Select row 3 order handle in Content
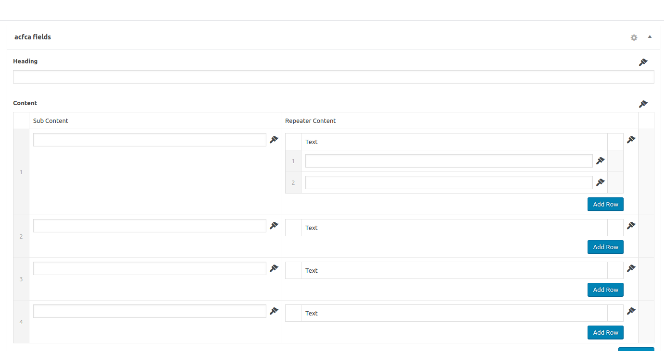664x351 pixels. (x=21, y=279)
